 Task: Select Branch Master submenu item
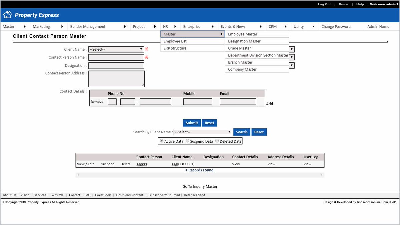(x=257, y=62)
